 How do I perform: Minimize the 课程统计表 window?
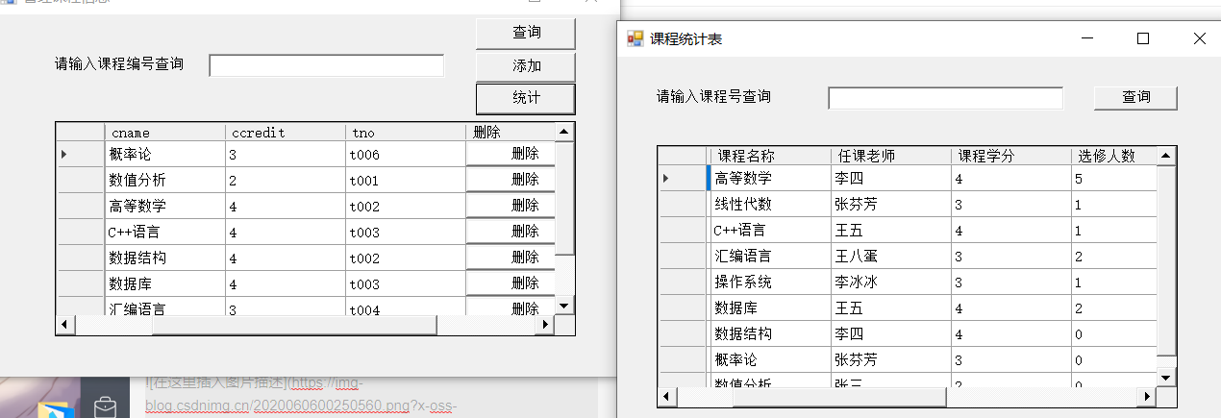[1087, 38]
